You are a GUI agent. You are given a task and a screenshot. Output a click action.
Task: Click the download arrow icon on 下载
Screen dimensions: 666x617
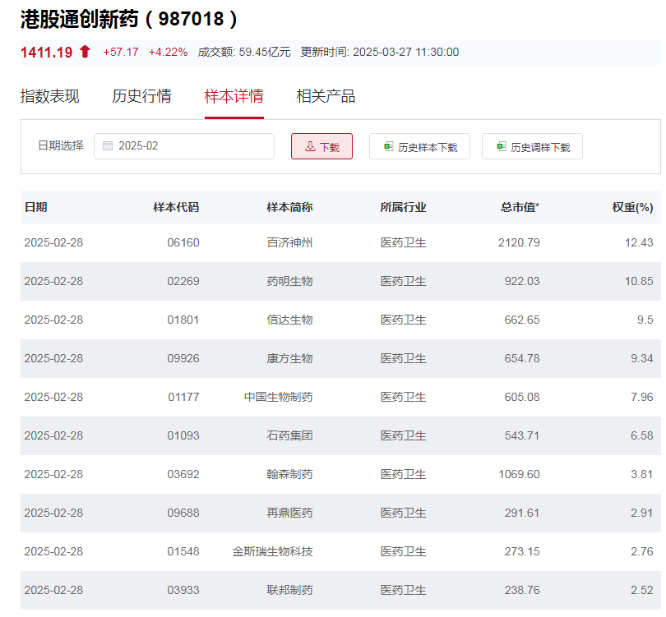click(310, 147)
